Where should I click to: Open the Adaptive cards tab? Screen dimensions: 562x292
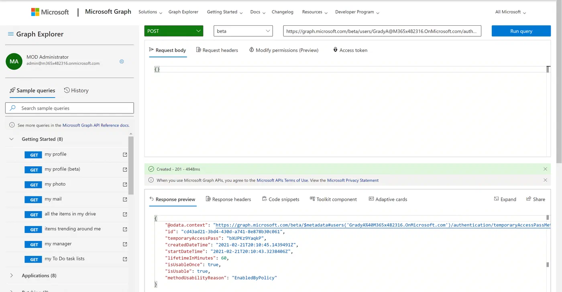click(x=388, y=199)
